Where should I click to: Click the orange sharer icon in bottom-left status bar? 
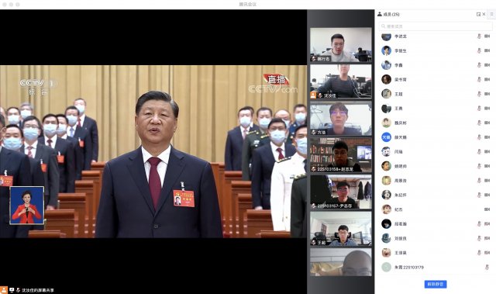[4, 290]
